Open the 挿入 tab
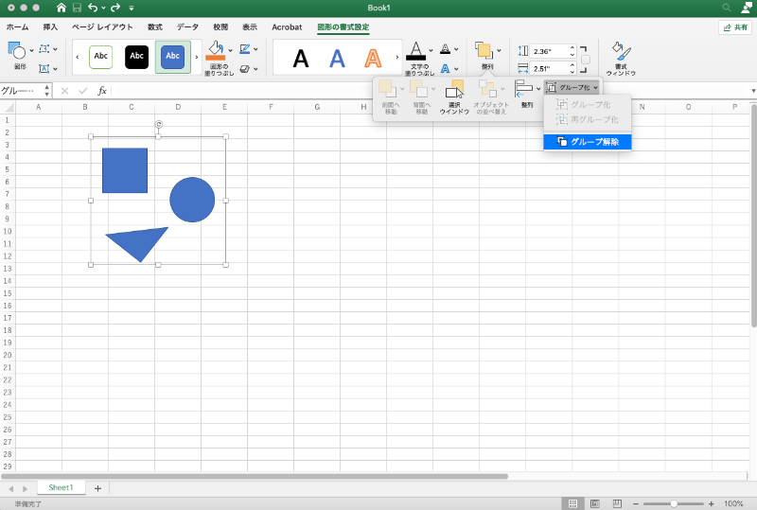The height and width of the screenshot is (510, 757). pyautogui.click(x=50, y=27)
